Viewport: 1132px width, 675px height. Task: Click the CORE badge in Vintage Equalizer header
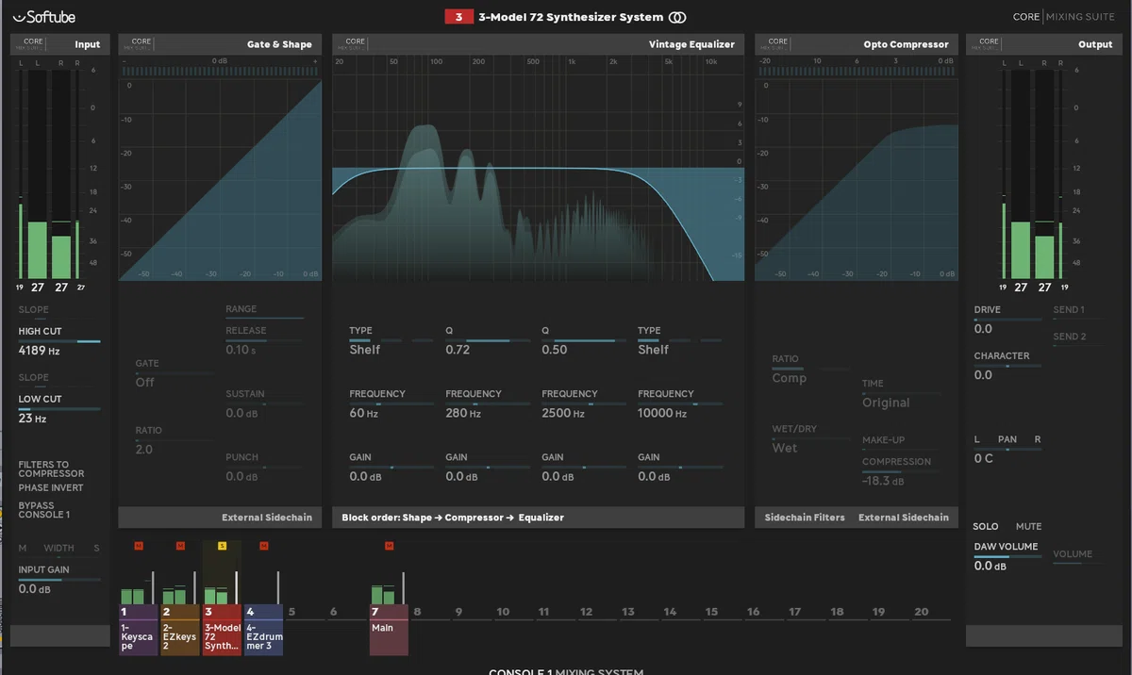tap(356, 43)
